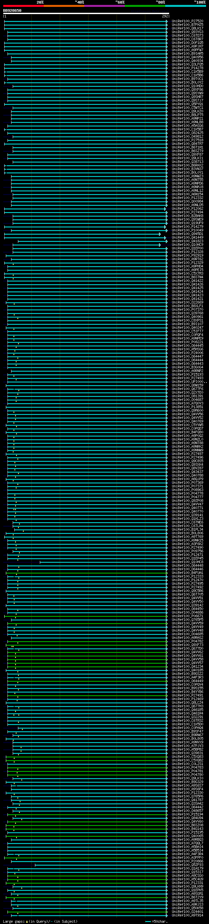Viewport: 209px width, 924px height.
Task: Select the UniRef100_Q43437 row label
Action: point(187,472)
